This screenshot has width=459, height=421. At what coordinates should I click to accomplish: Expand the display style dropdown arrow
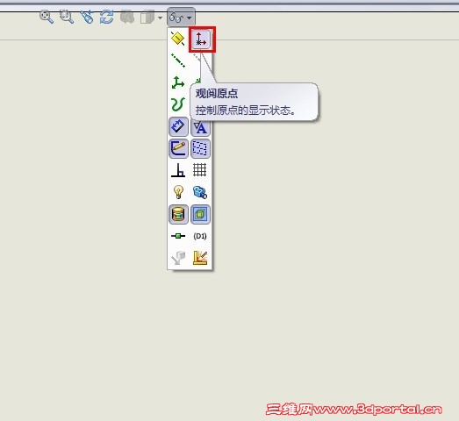160,18
